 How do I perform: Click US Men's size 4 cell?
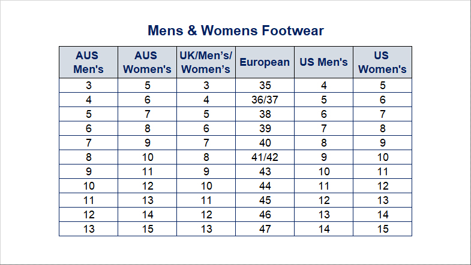(x=323, y=86)
